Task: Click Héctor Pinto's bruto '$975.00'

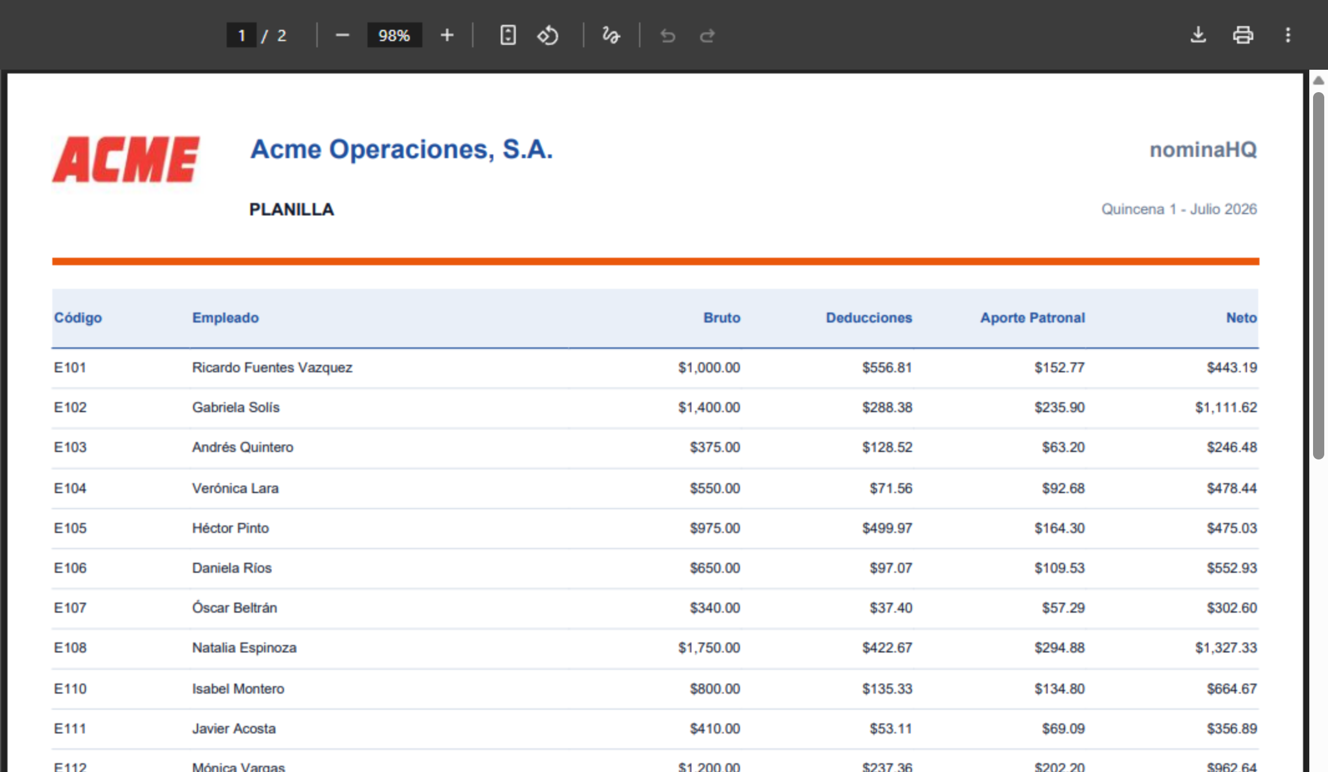Action: click(x=715, y=528)
